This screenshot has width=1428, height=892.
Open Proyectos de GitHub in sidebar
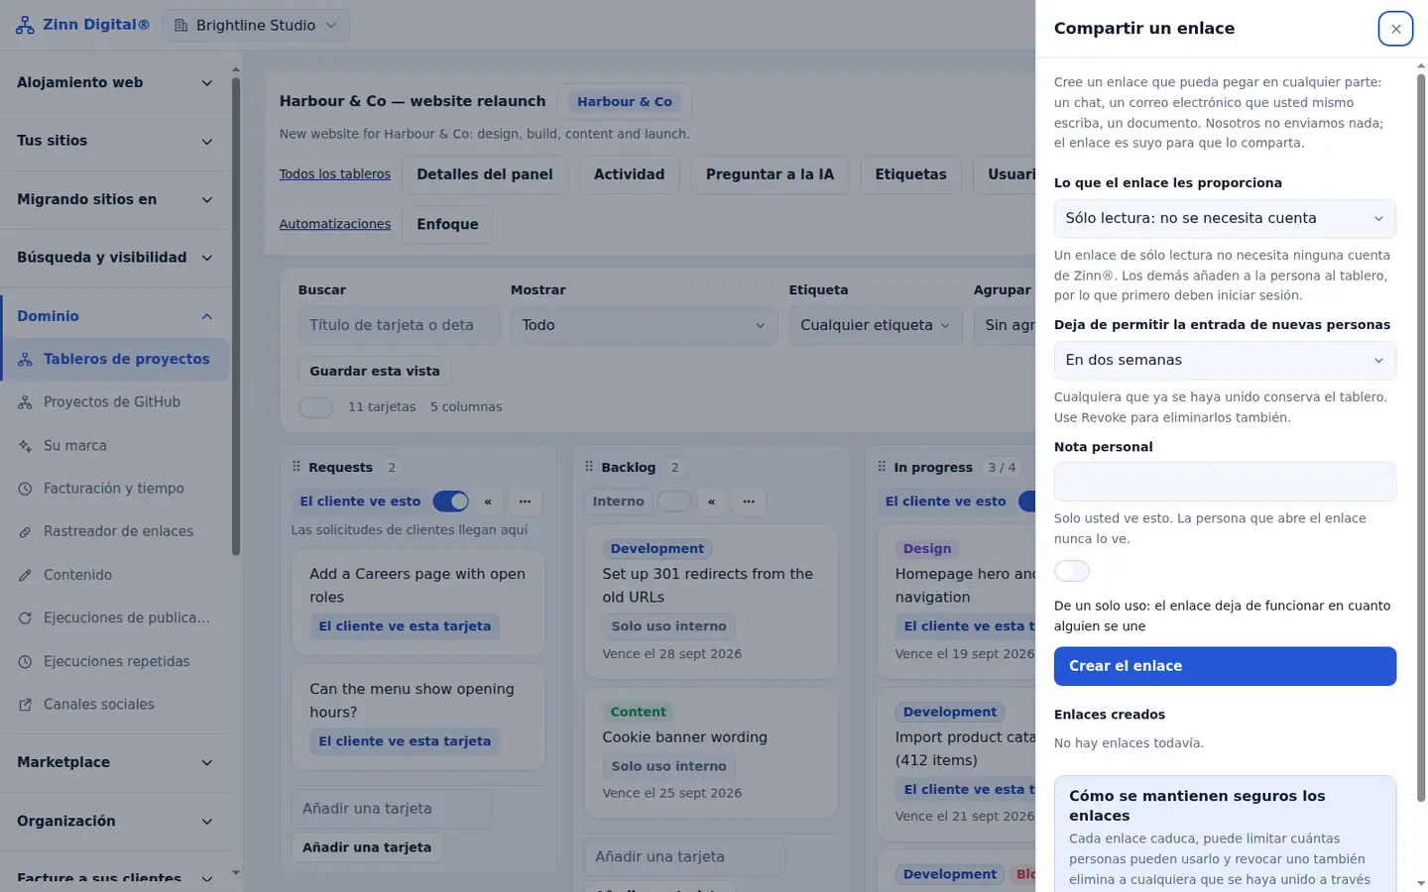[x=115, y=402]
